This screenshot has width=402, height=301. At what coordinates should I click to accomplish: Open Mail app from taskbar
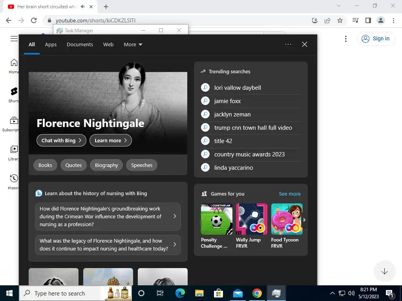[238, 293]
